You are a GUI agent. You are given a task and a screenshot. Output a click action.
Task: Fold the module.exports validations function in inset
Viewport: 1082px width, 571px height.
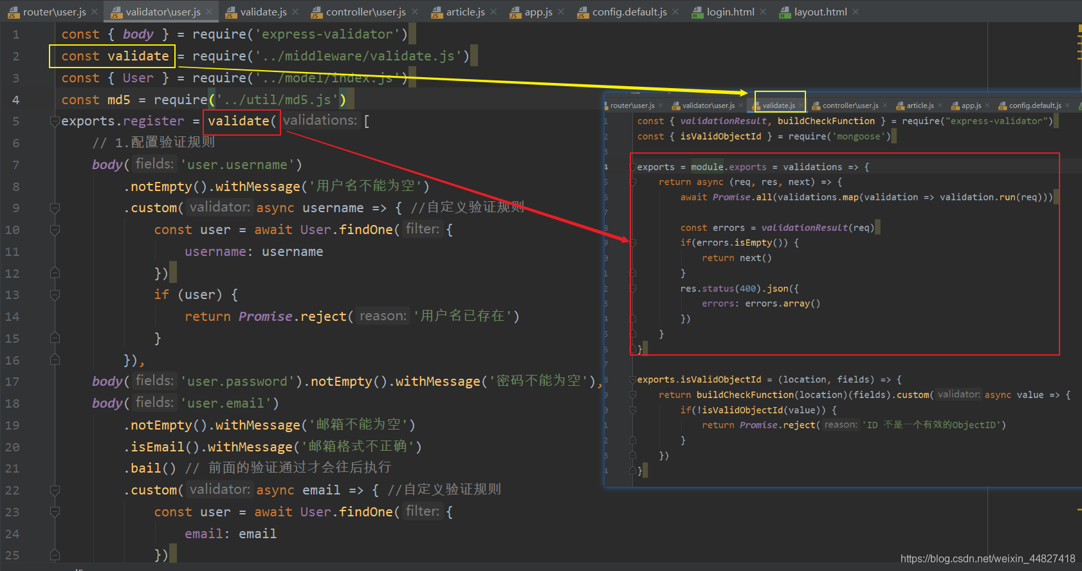pos(633,167)
